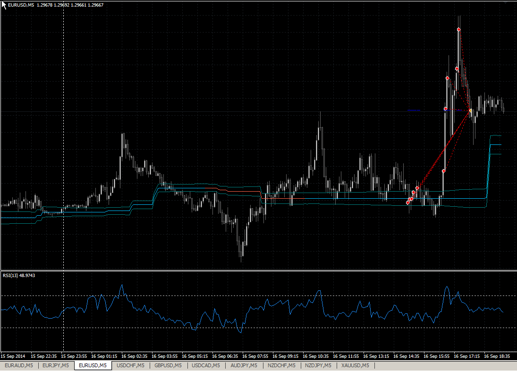
Task: Click the 16 Sep 02:35 time label
Action: pyautogui.click(x=134, y=356)
